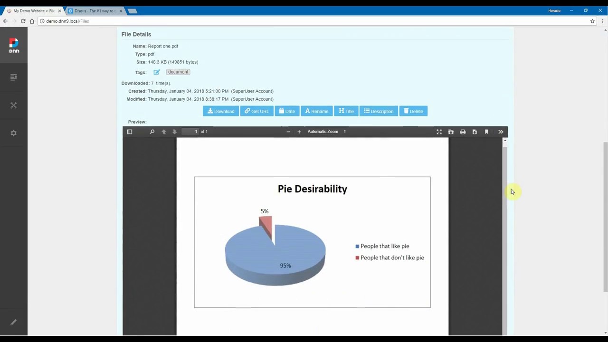608x342 pixels.
Task: Go to the previous PDF page
Action: 164,132
